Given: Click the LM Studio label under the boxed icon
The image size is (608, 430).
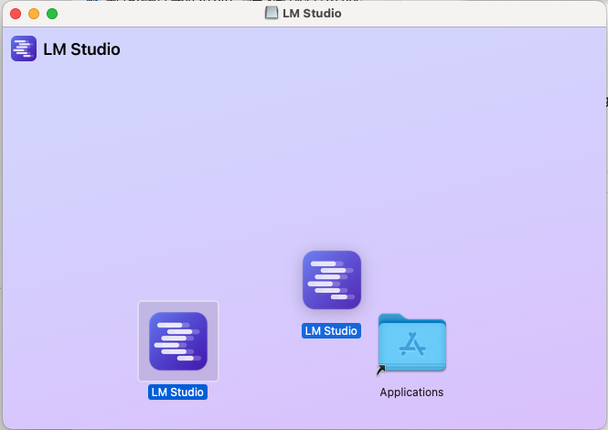Looking at the screenshot, I should tap(177, 392).
